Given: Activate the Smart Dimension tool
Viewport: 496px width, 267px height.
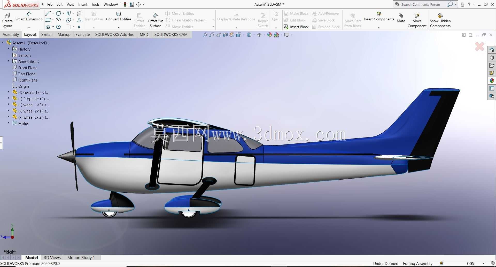Looking at the screenshot, I should [x=29, y=17].
